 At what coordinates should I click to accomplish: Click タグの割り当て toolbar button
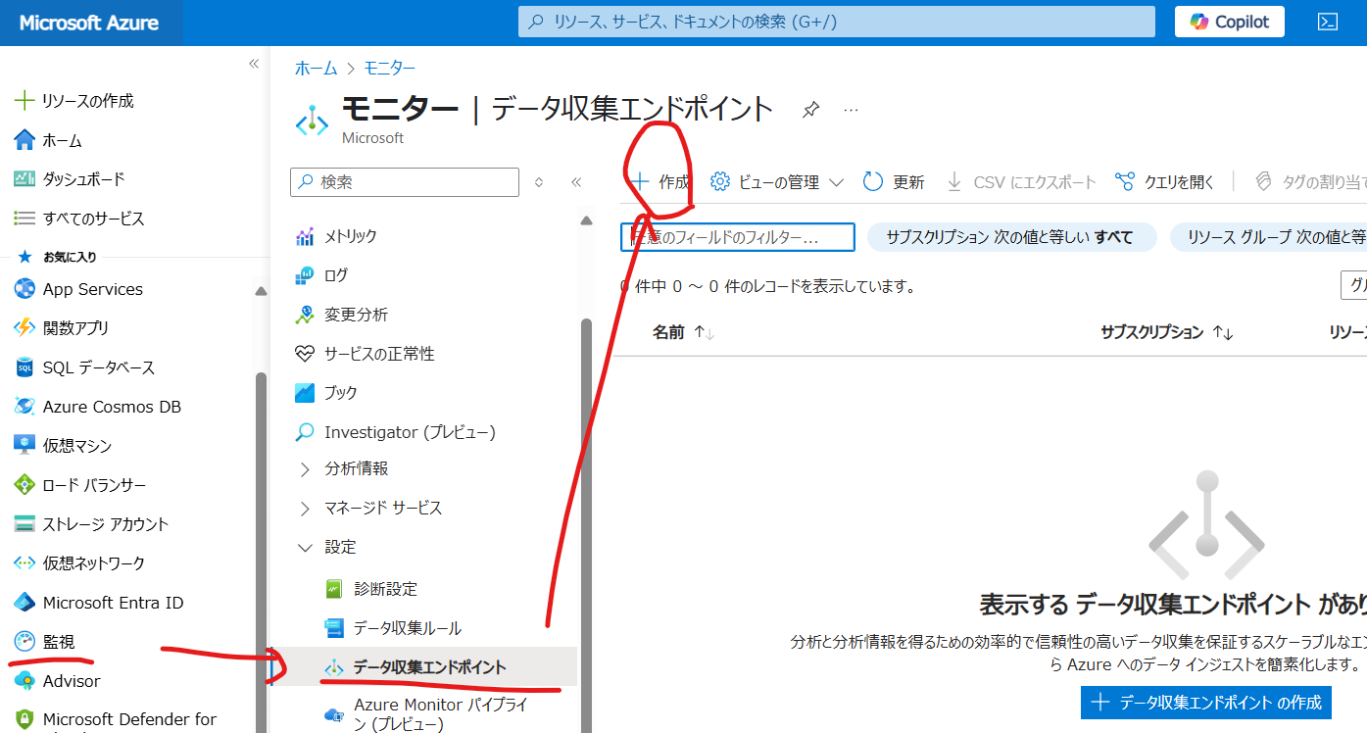pyautogui.click(x=1310, y=182)
